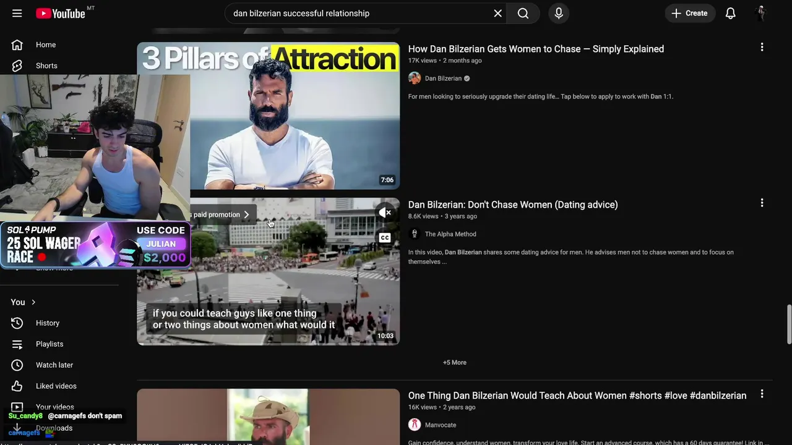Expand the paid promotion notice chevron
Screen dimensions: 792x445
pyautogui.click(x=246, y=214)
